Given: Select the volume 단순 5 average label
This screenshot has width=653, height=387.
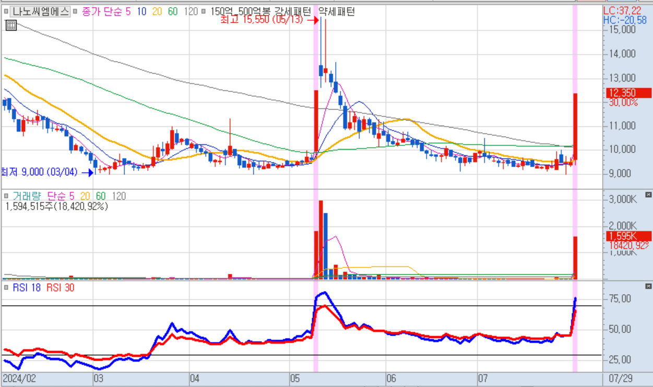Looking at the screenshot, I should (x=61, y=196).
